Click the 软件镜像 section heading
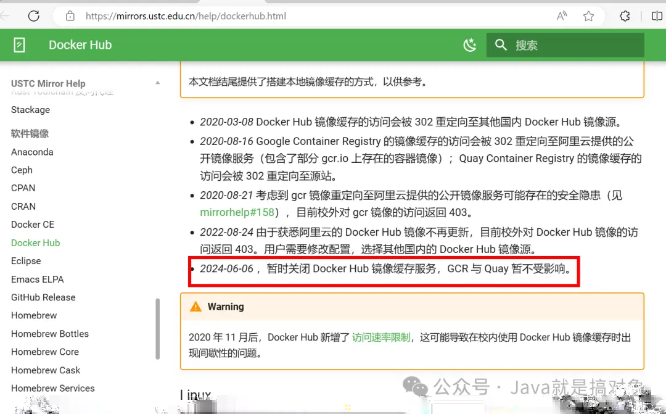 tap(30, 133)
